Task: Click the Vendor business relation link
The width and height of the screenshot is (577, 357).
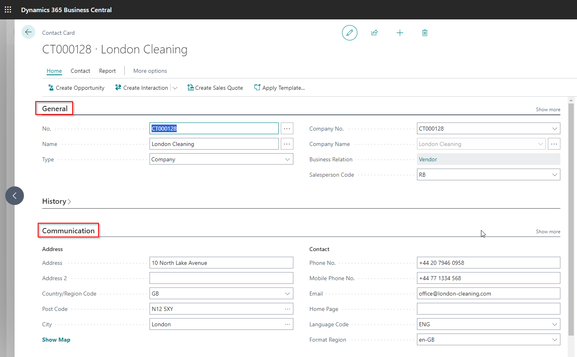Action: (428, 159)
